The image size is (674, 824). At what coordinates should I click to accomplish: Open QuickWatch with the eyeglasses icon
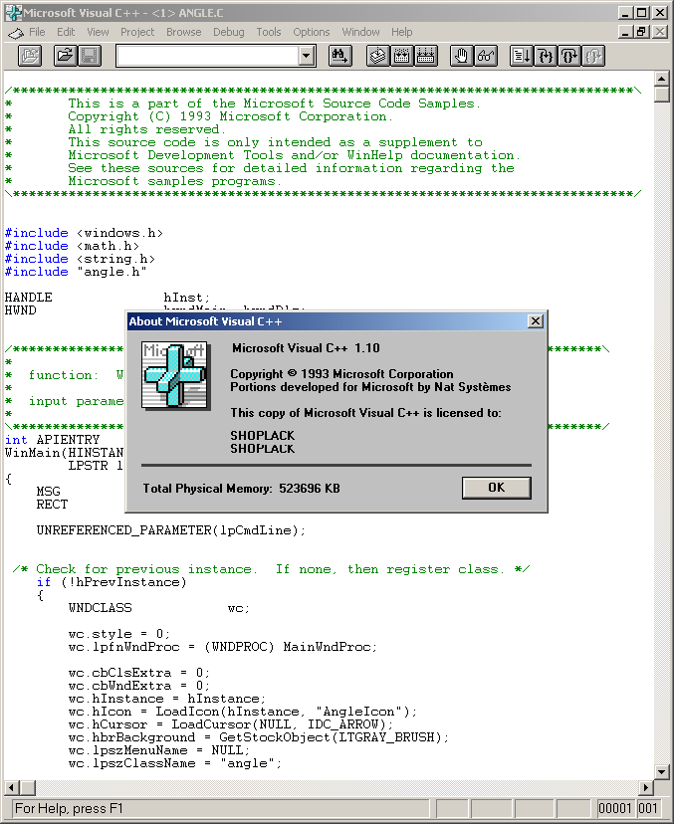tap(486, 56)
